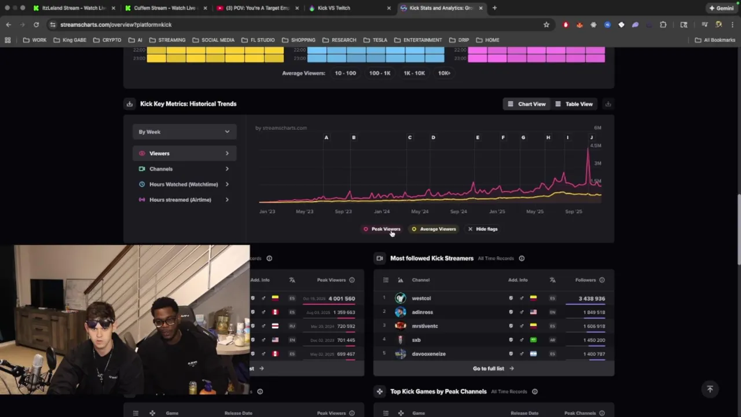Toggle the Peak Viewers chart series
The image size is (741, 417).
click(x=381, y=229)
